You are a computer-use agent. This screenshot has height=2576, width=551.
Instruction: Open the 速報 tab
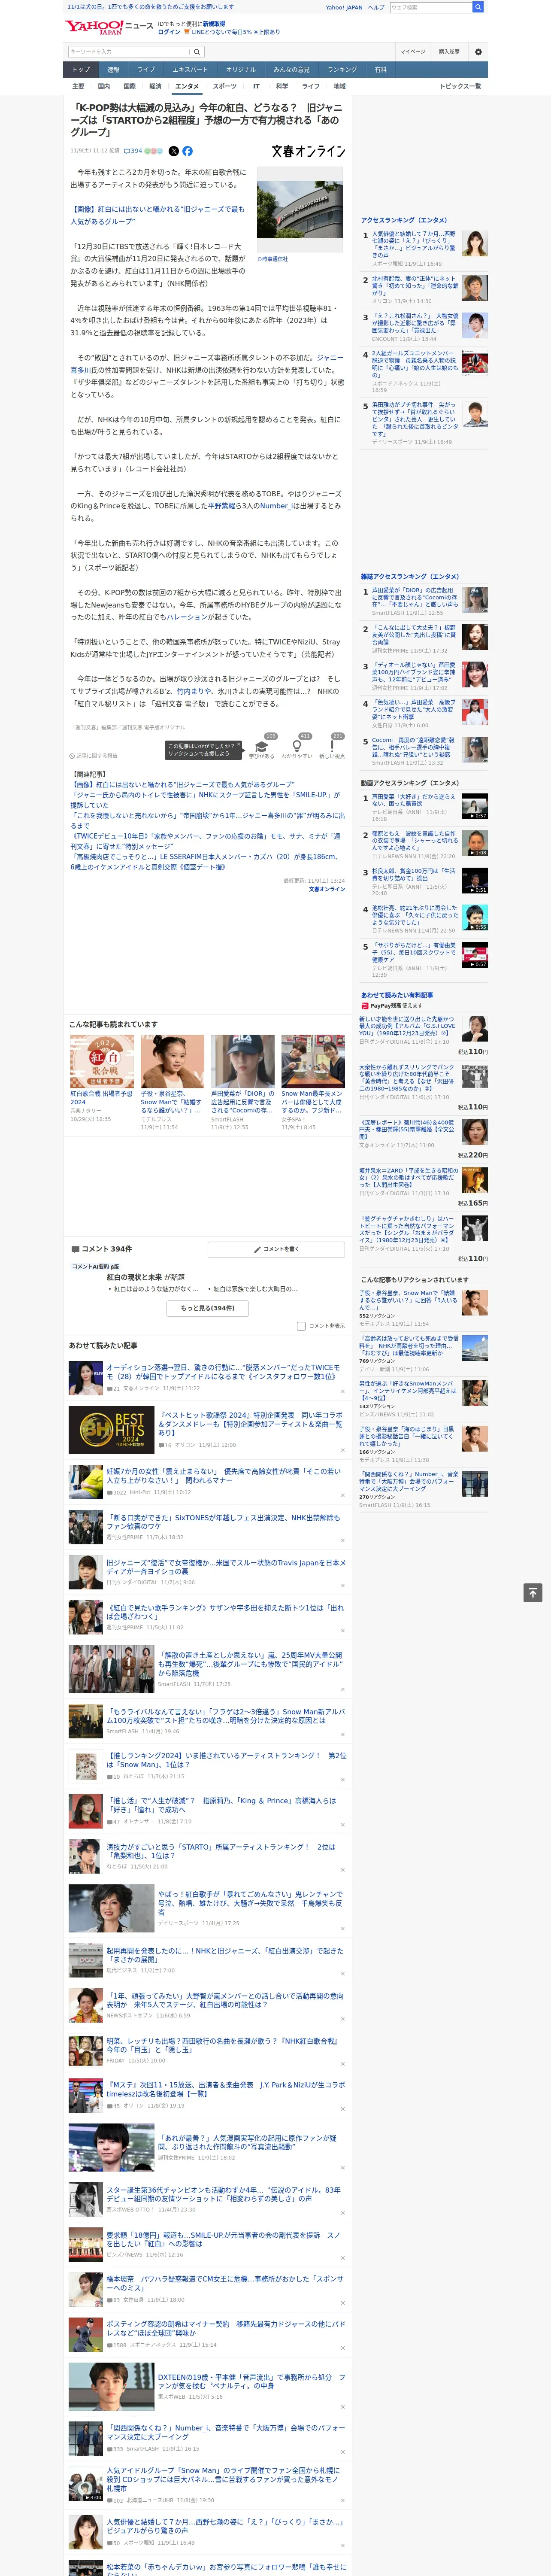pos(113,70)
